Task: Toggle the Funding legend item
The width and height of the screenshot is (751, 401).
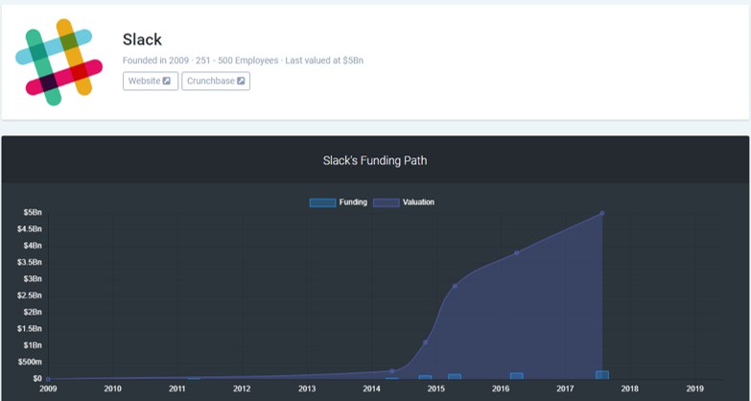Action: tap(339, 202)
